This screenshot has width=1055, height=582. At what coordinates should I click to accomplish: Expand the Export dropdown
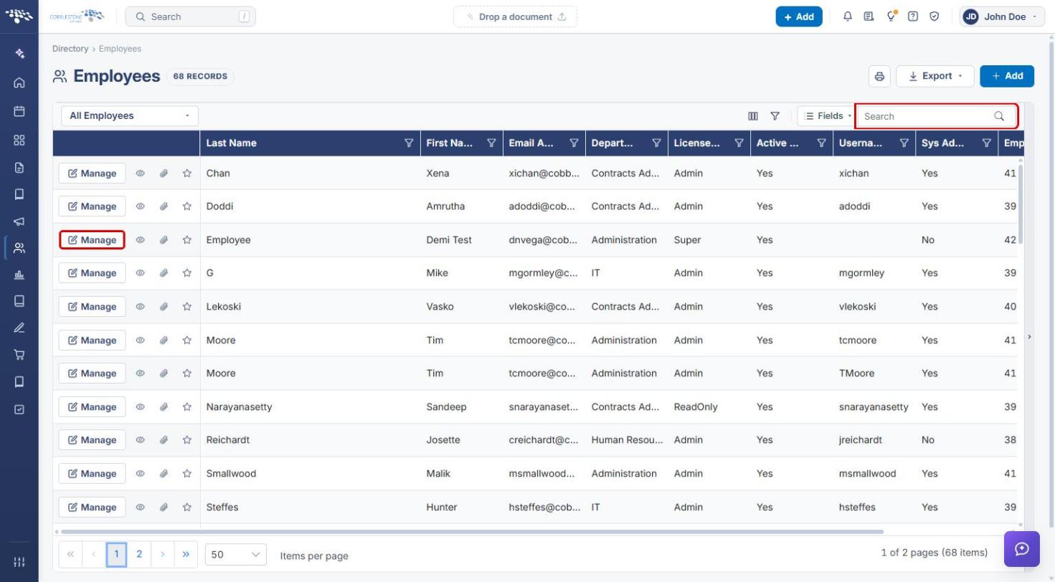[935, 76]
